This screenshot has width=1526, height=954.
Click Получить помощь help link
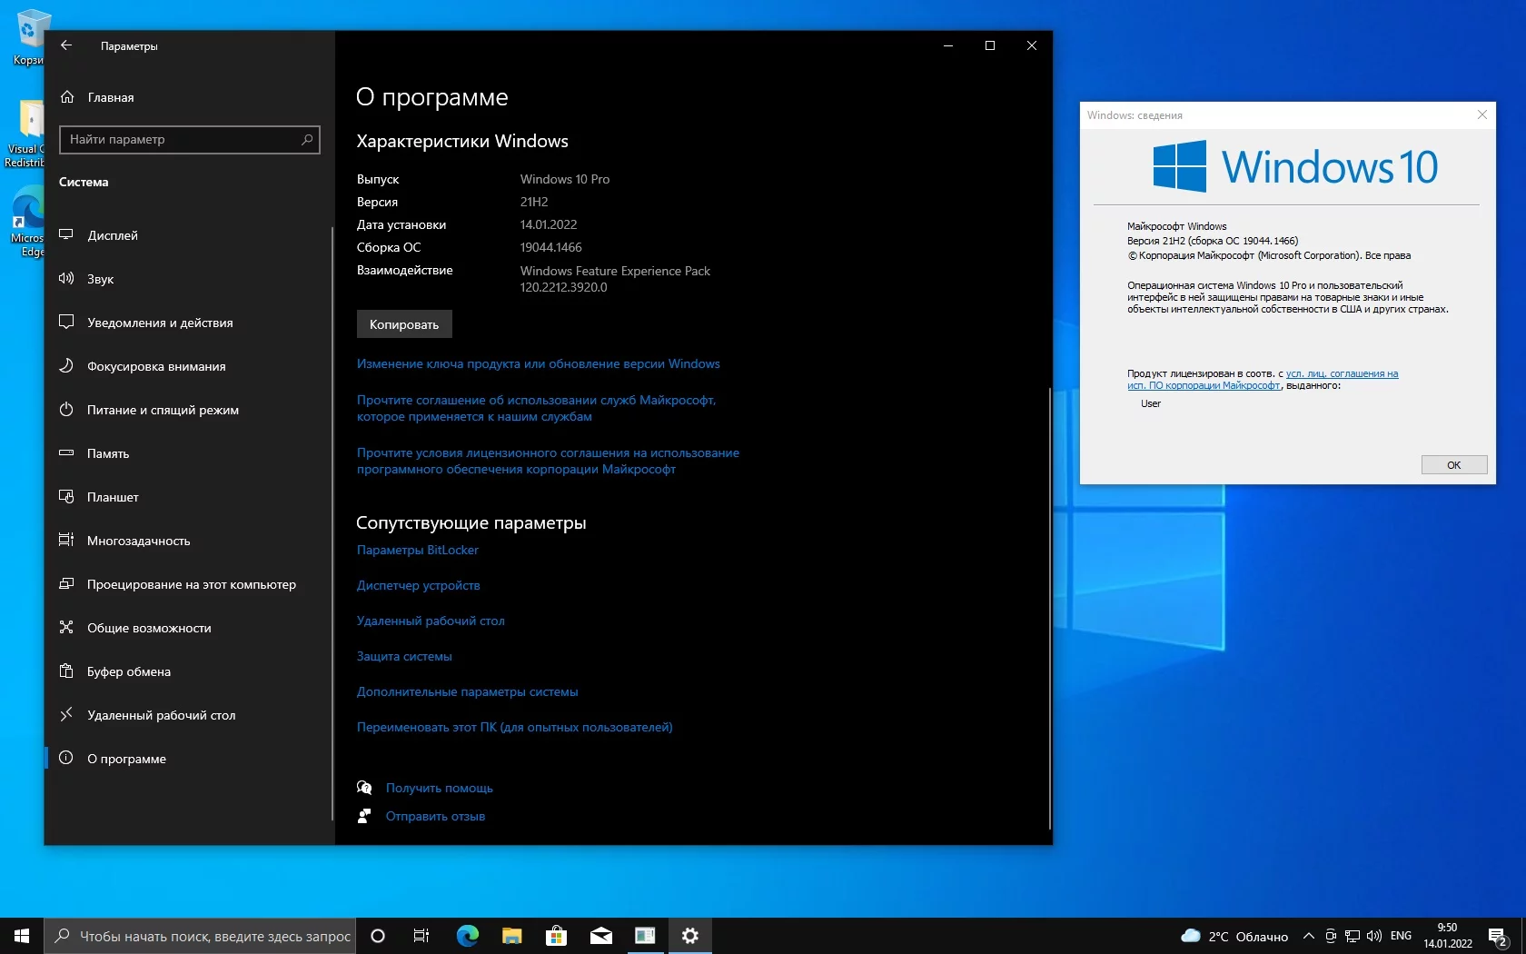pos(439,788)
